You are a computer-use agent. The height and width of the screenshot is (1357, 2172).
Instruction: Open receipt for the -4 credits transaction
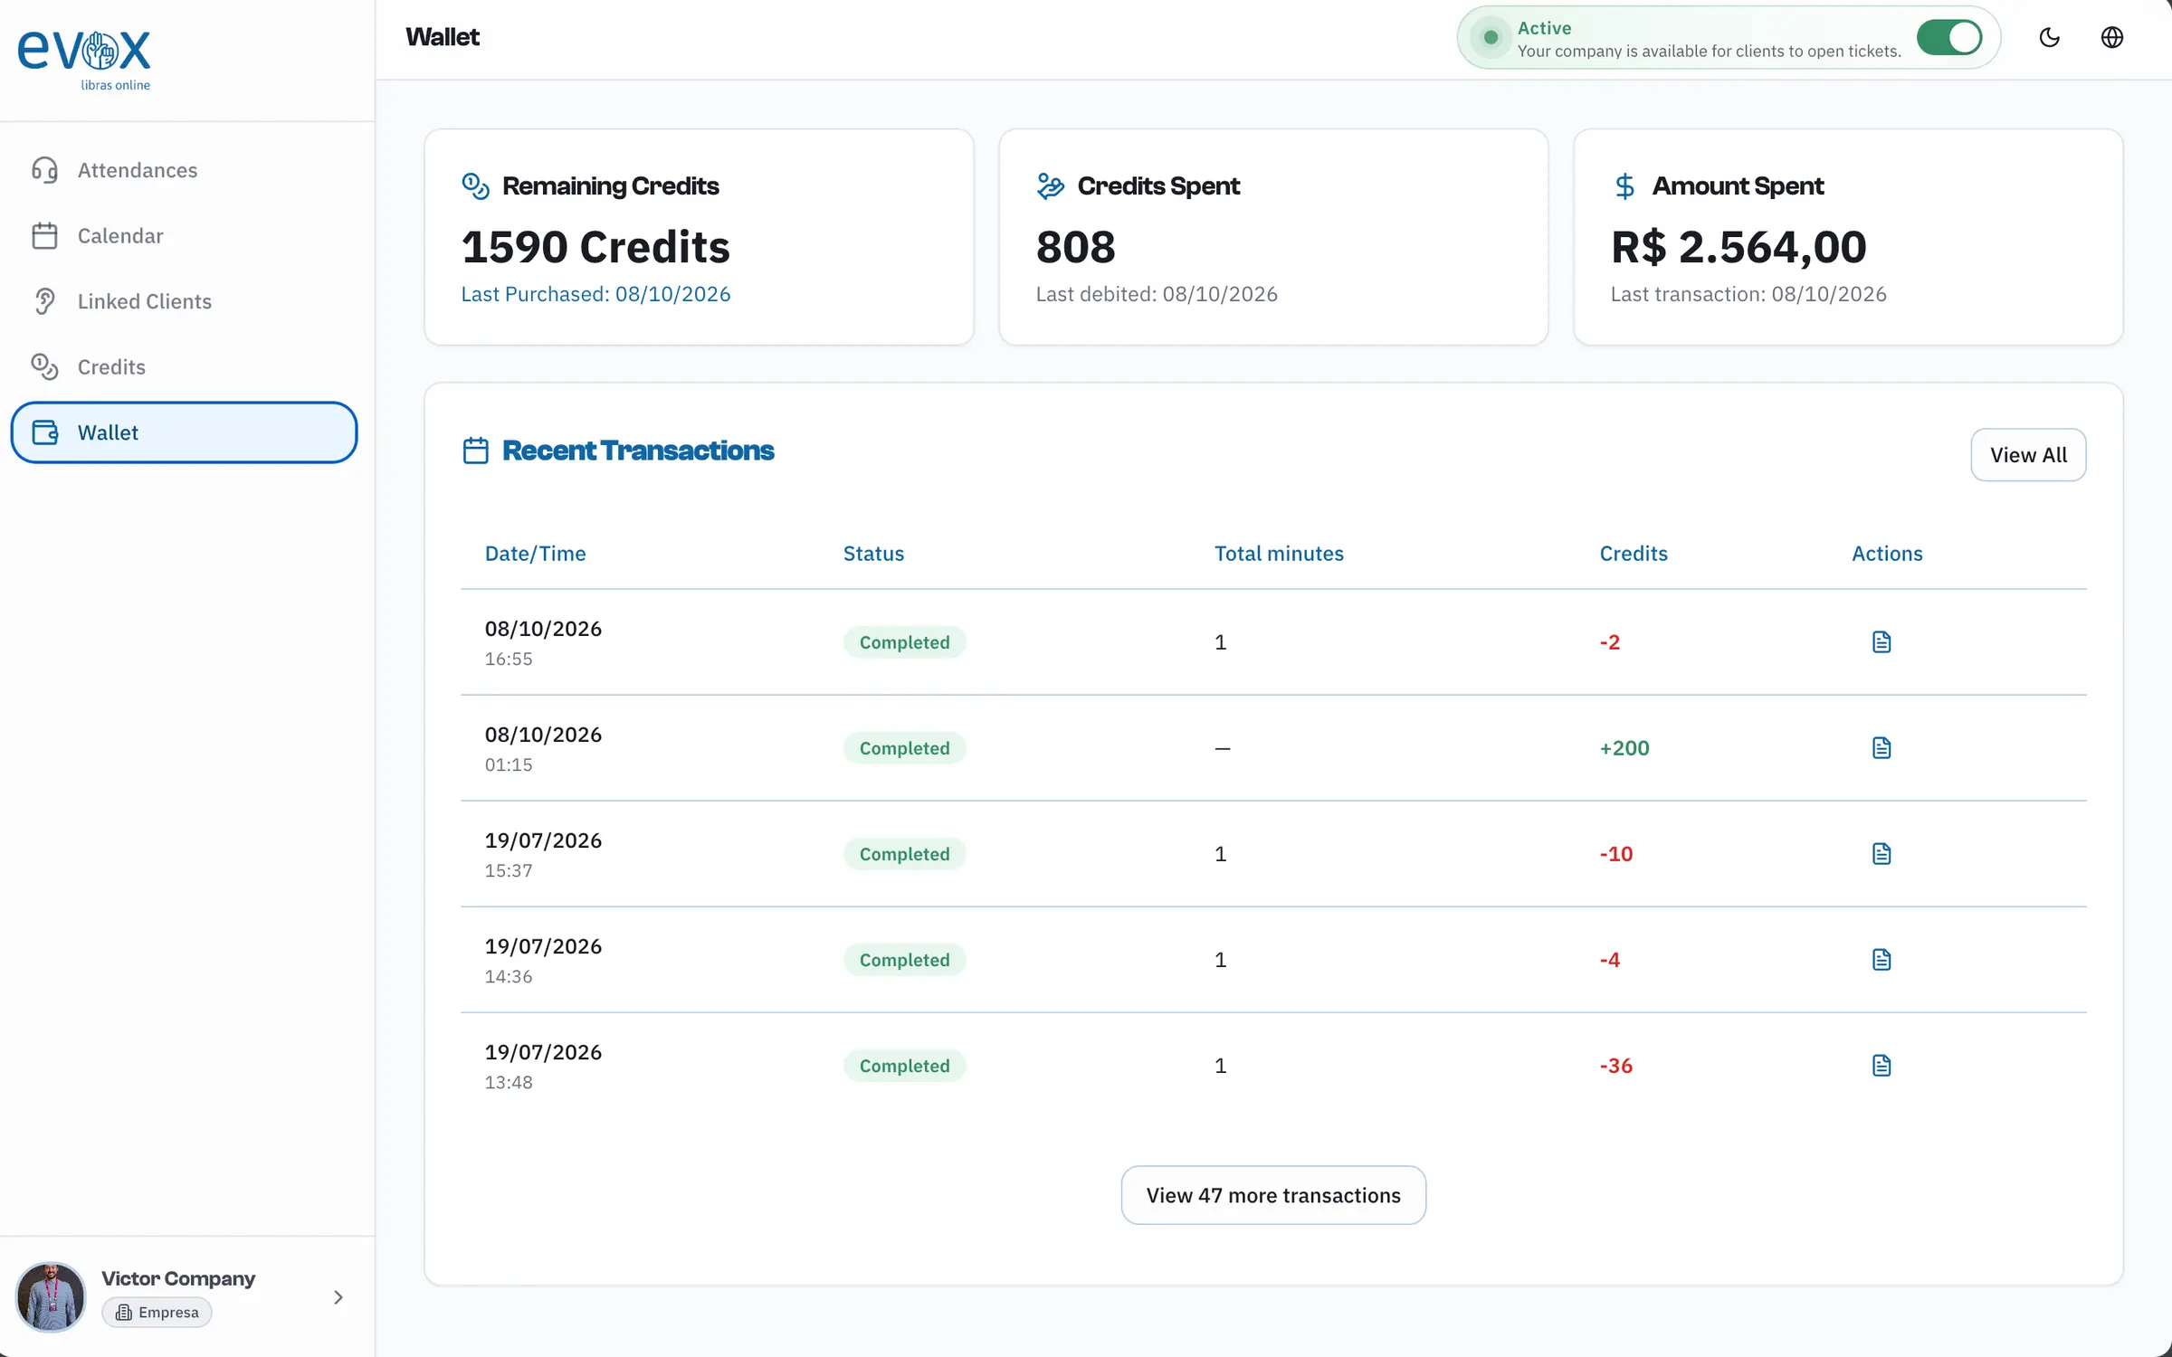1881,960
